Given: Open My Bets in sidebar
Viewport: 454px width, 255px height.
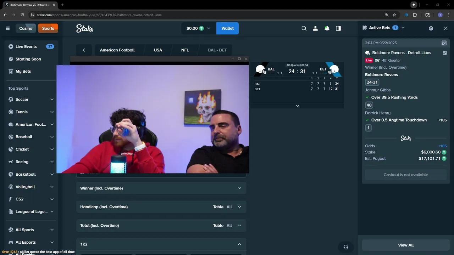Looking at the screenshot, I should [x=23, y=72].
